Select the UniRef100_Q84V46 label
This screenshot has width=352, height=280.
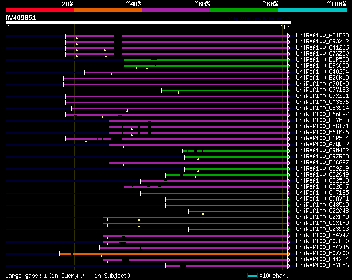tap(322, 248)
